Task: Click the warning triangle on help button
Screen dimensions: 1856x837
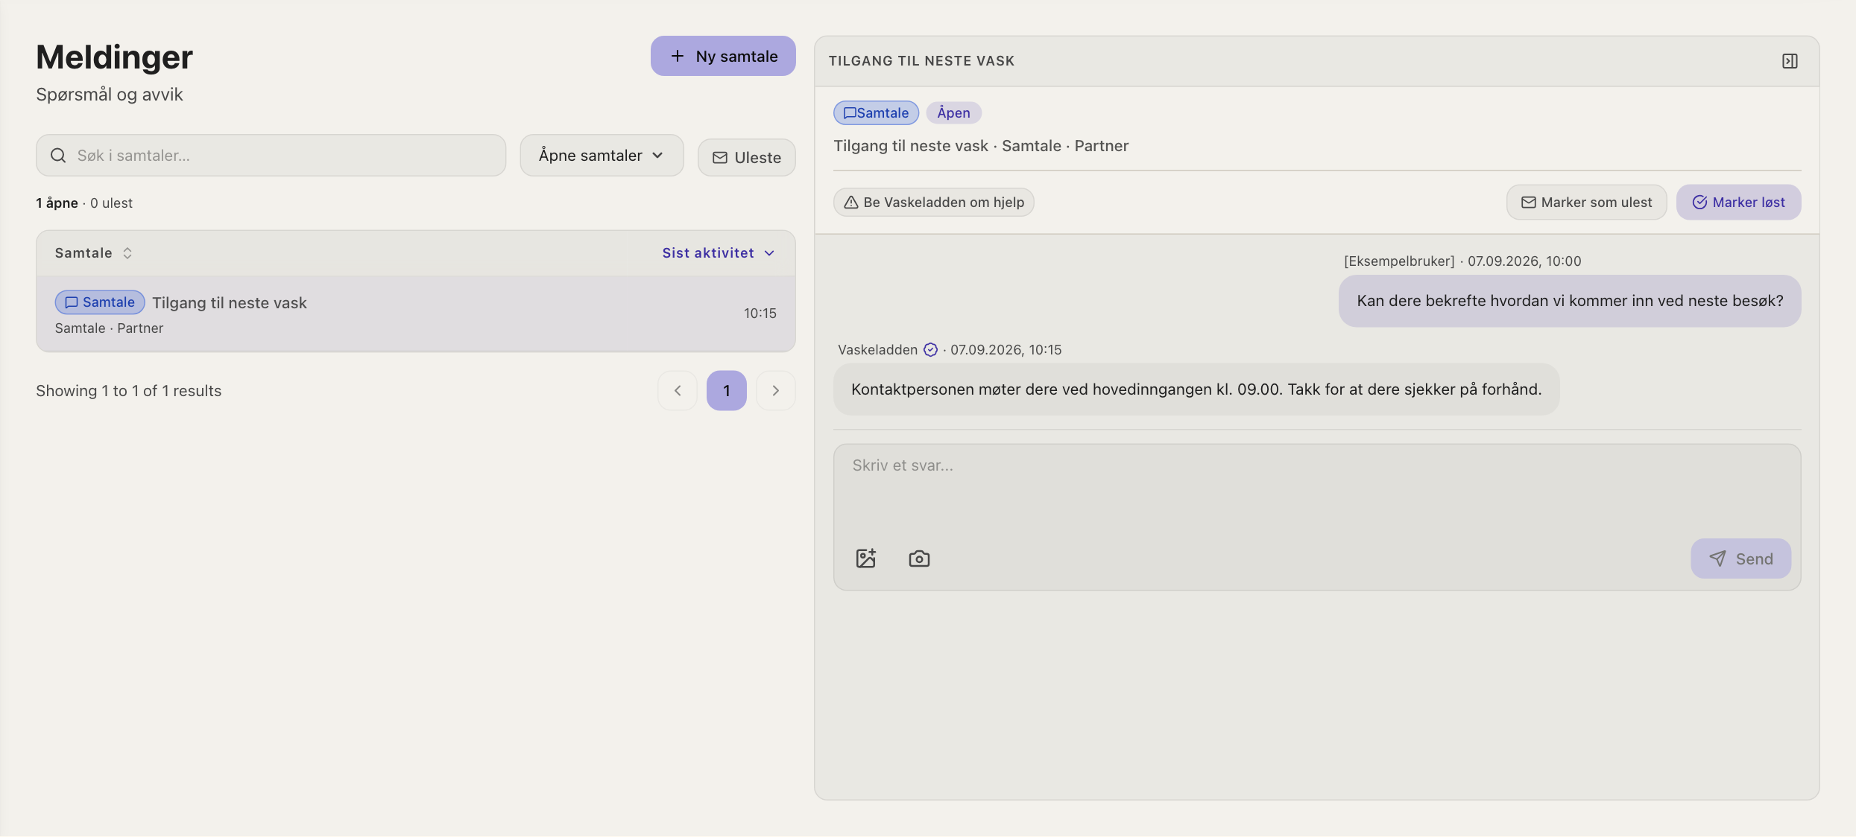Action: point(851,203)
